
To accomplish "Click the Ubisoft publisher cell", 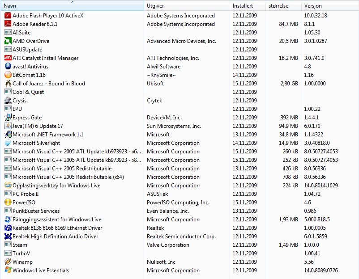I will coord(155,84).
